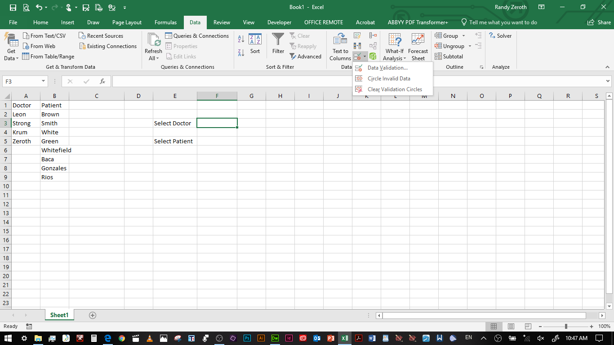Expand the Ungroup dropdown arrow
The width and height of the screenshot is (614, 345).
(x=470, y=46)
